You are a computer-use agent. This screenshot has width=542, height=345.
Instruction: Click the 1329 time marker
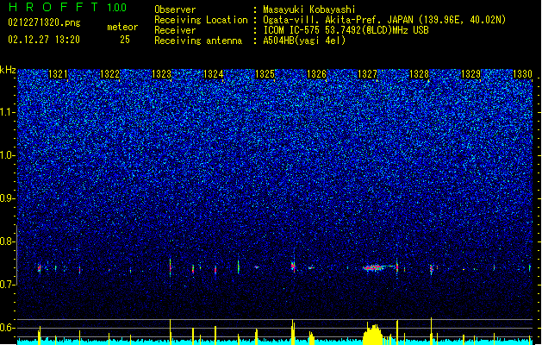(x=471, y=74)
